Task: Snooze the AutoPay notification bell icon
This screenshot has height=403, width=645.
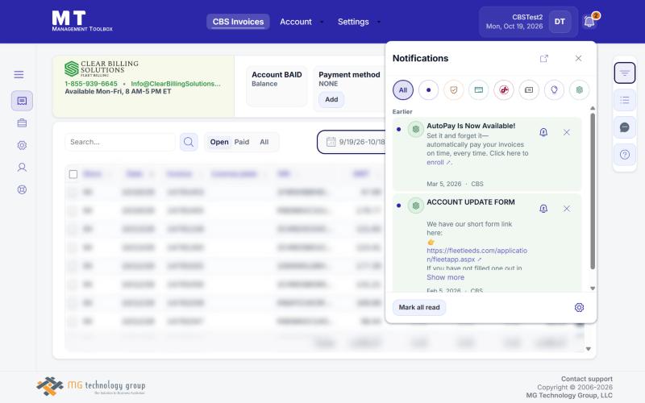Action: 543,132
